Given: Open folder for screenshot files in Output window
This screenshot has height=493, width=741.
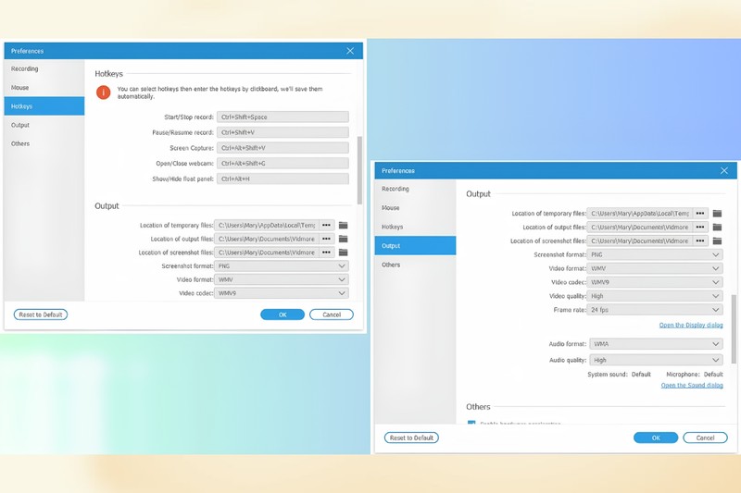Looking at the screenshot, I should pyautogui.click(x=717, y=240).
